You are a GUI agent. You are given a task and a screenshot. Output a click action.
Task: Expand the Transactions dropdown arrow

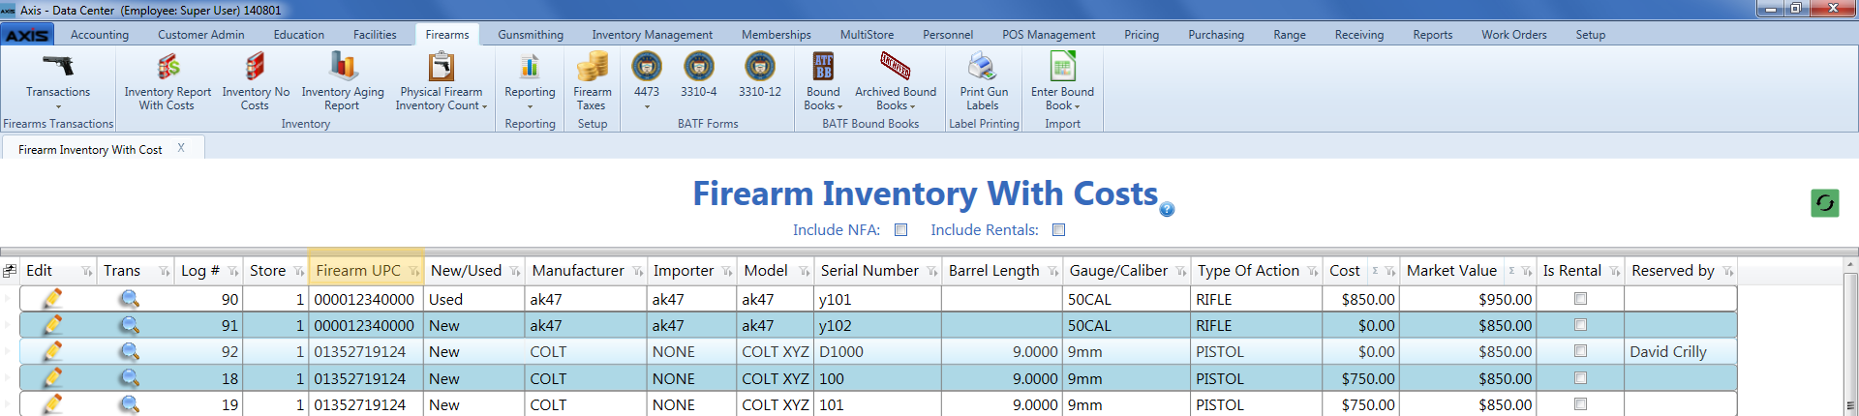[x=58, y=106]
